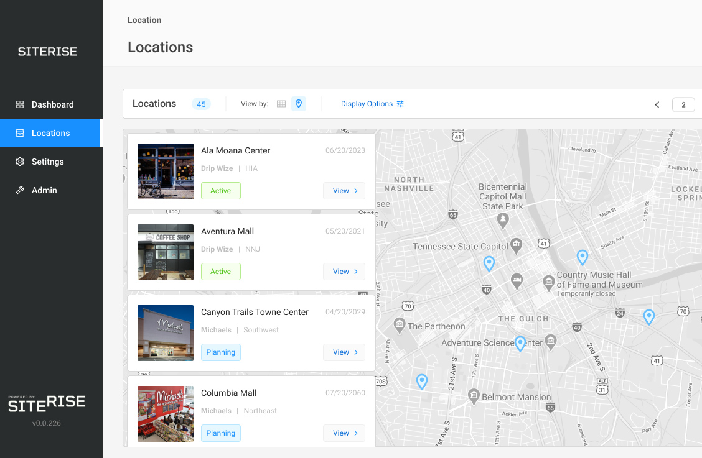Expand Canyon Trails Towne Center details
702x458 pixels.
point(344,352)
